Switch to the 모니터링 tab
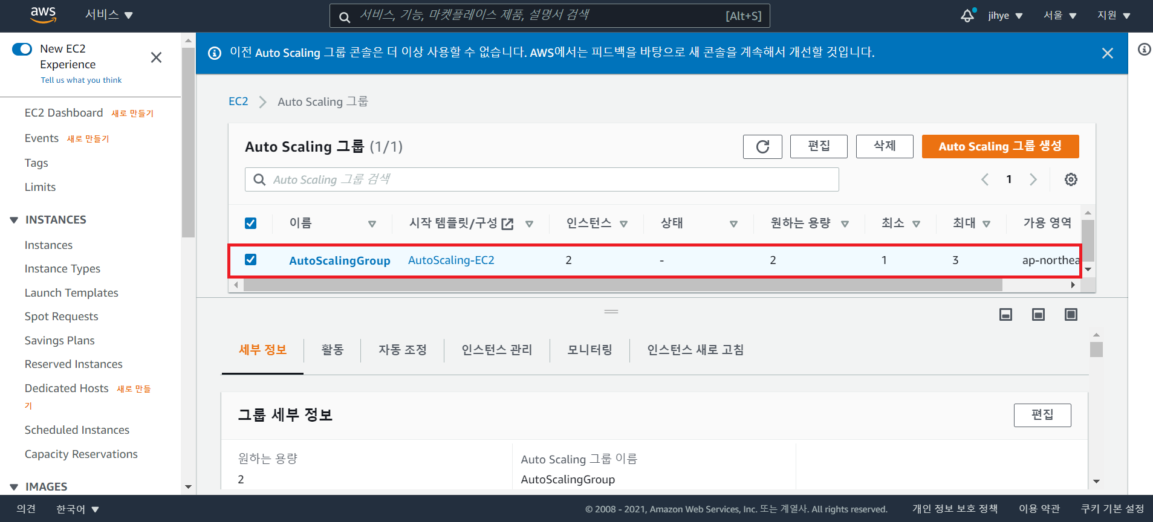 click(590, 350)
